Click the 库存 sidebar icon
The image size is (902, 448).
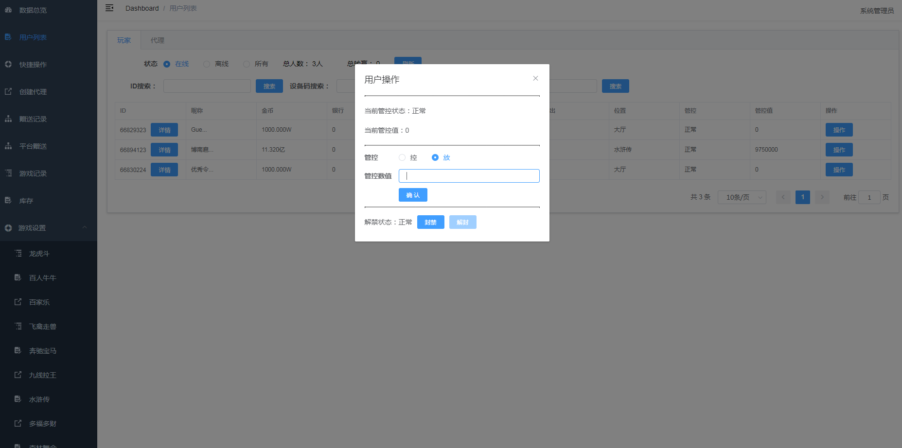coord(8,200)
